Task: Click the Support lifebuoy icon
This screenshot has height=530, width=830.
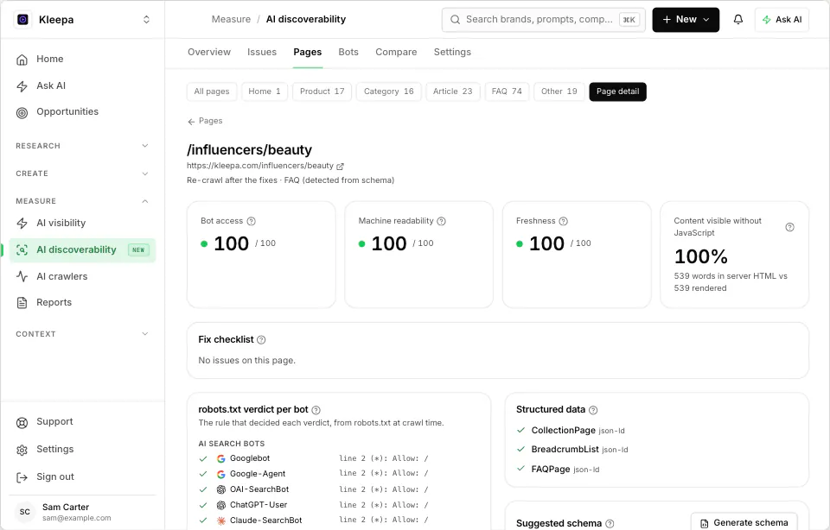Action: tap(22, 422)
